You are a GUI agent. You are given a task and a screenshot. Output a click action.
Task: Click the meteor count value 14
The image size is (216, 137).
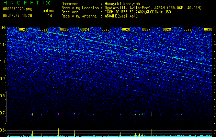(x=50, y=16)
